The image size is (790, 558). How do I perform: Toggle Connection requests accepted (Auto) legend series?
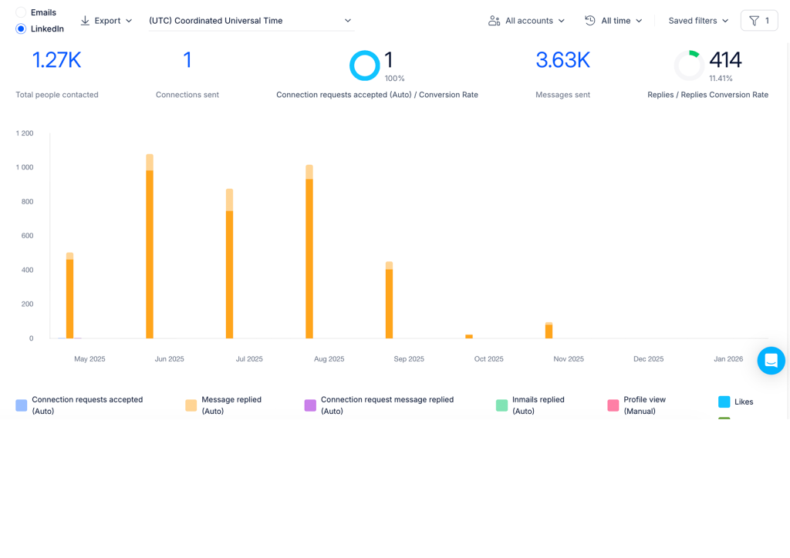tap(79, 405)
